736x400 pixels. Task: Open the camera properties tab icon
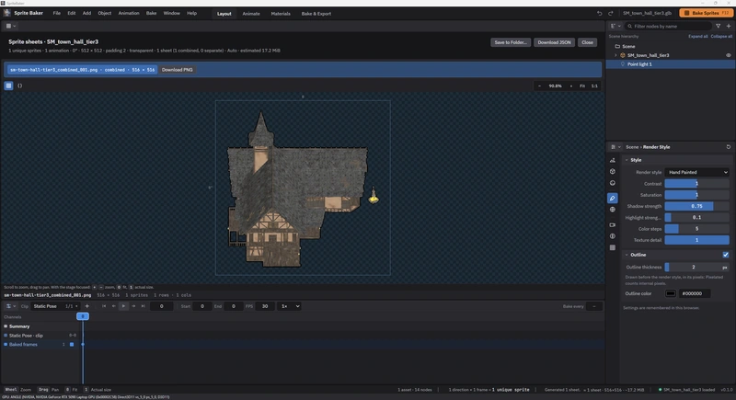pyautogui.click(x=613, y=225)
